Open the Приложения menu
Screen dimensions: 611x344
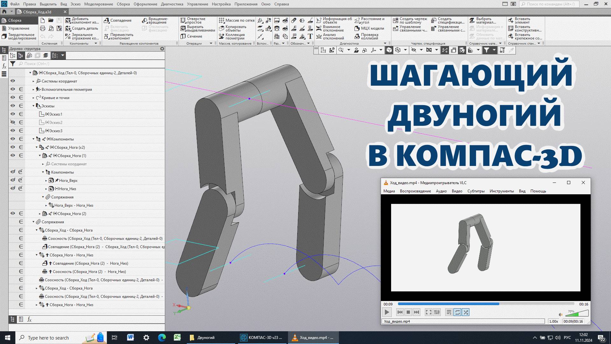click(246, 4)
